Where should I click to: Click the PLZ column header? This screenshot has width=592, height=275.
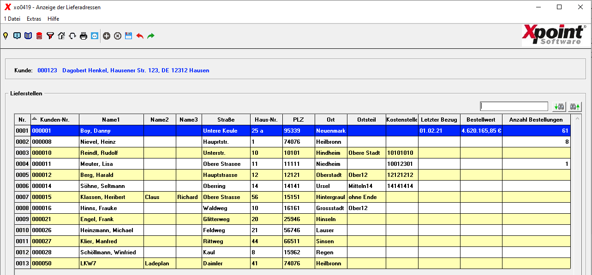(299, 120)
